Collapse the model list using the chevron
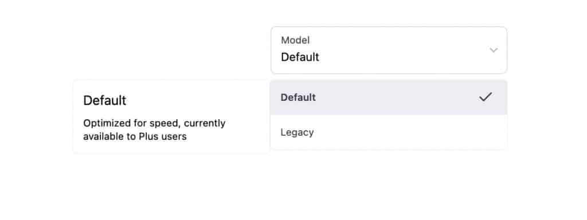This screenshot has height=220, width=587. click(x=494, y=50)
